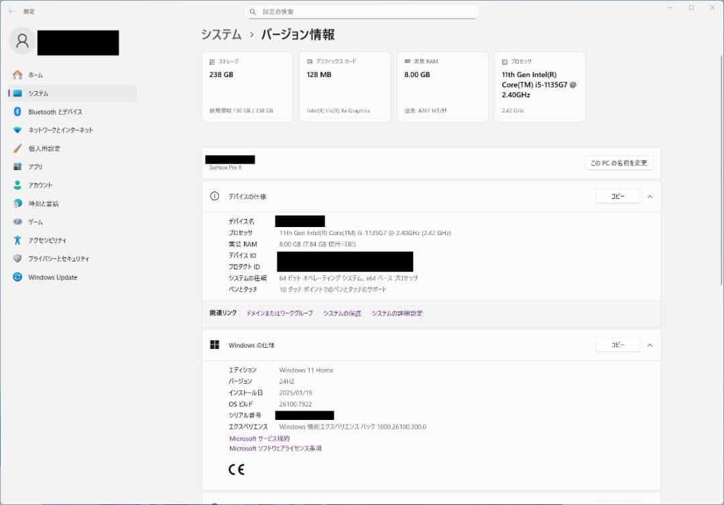Open ホーム in the sidebar
The image size is (724, 505).
coord(72,75)
